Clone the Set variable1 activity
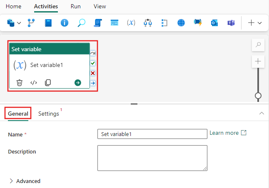The height and width of the screenshot is (188, 269). (48, 83)
